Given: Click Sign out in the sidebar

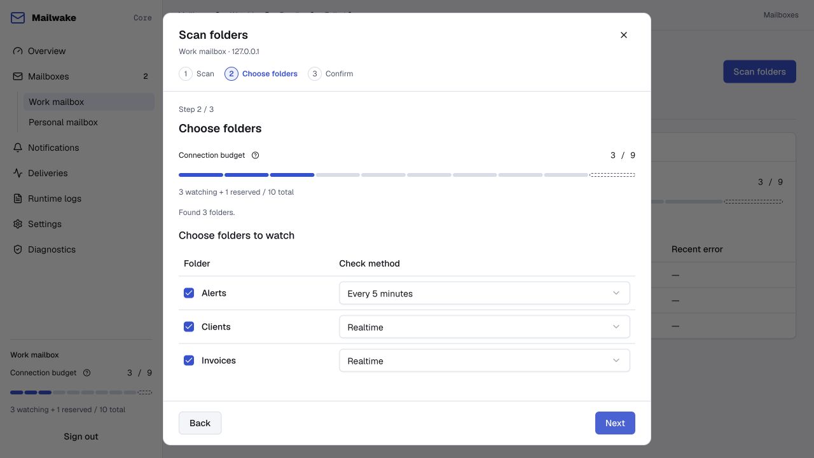Looking at the screenshot, I should tap(81, 436).
